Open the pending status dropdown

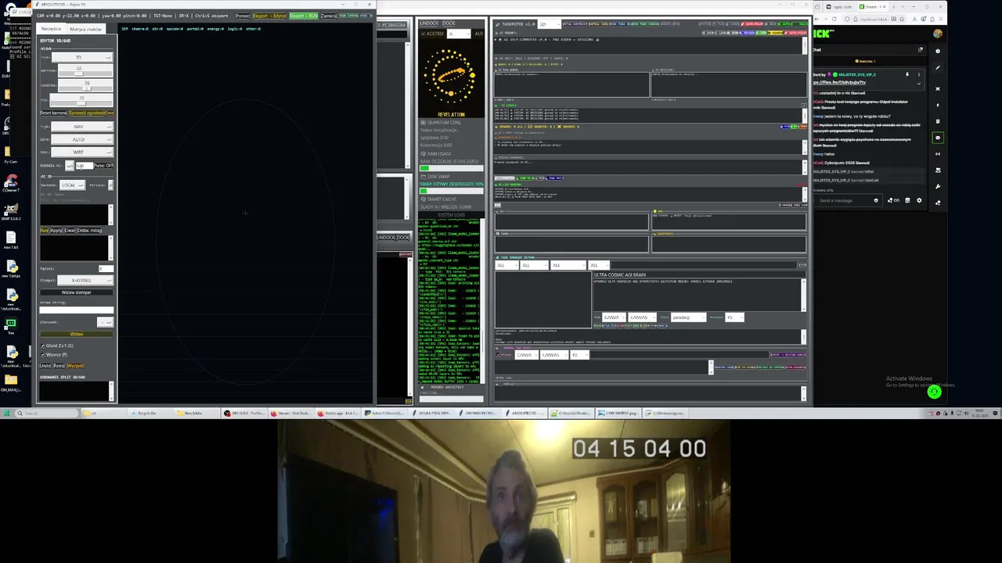click(688, 317)
